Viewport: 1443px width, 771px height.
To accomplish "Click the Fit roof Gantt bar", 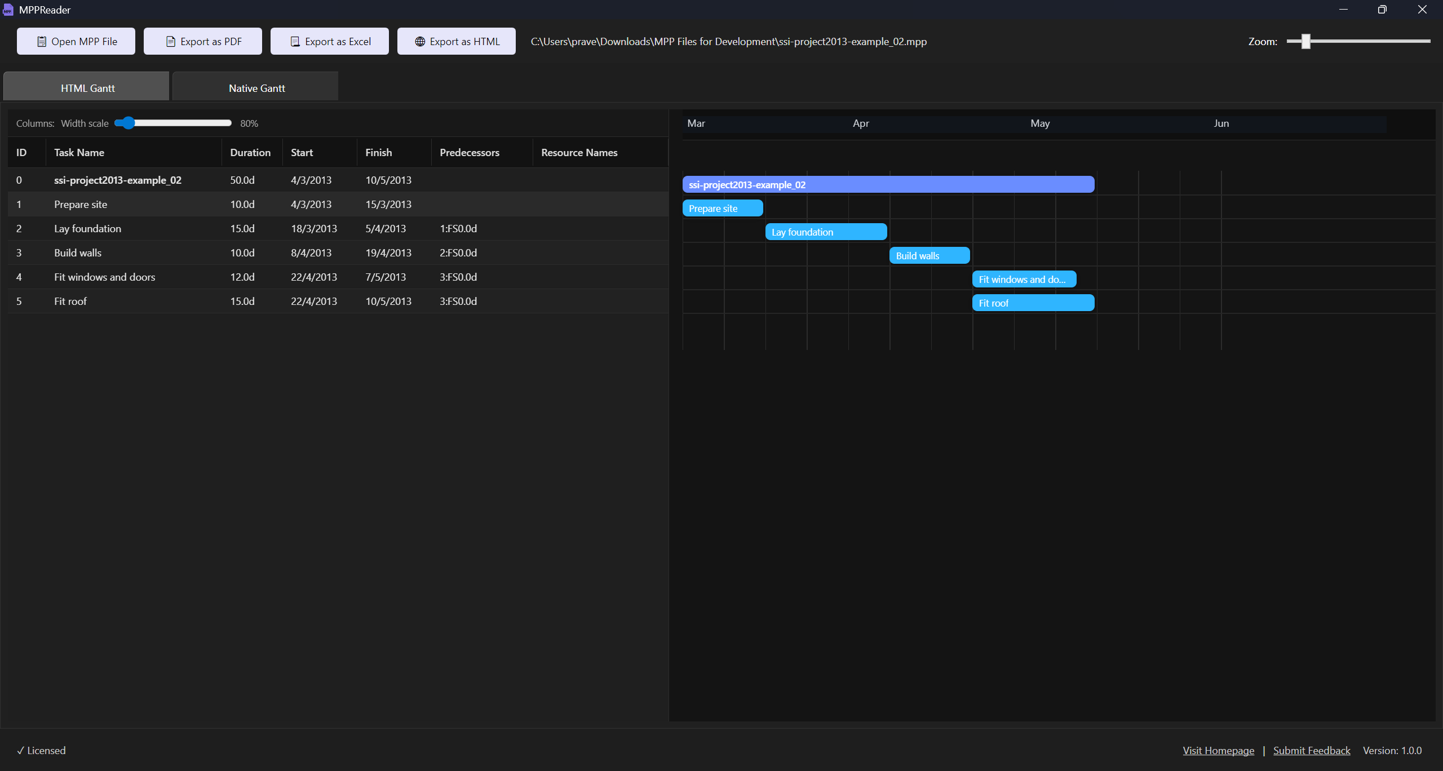I will [x=1033, y=303].
